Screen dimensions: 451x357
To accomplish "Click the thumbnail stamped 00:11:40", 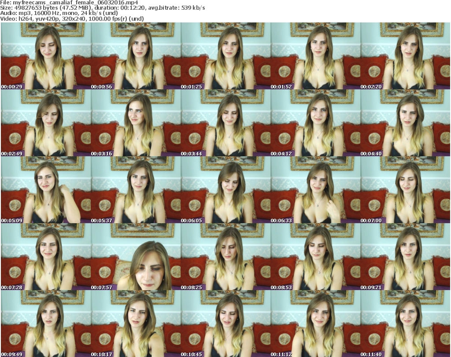I will click(405, 324).
